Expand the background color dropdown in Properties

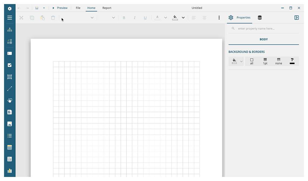click(242, 61)
